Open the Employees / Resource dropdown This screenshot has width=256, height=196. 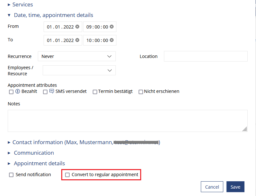79,70
